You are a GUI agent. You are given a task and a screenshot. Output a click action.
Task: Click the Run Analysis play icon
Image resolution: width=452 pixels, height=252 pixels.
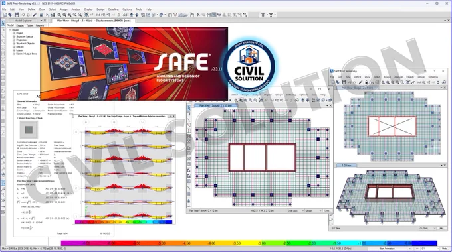48,15
